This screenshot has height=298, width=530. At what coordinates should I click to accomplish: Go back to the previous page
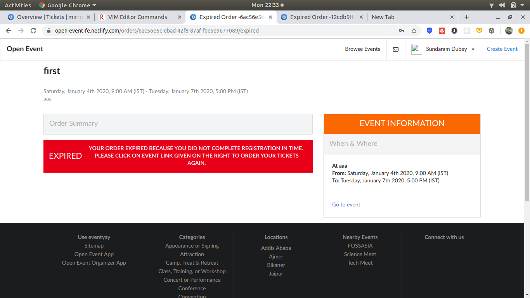(x=9, y=31)
